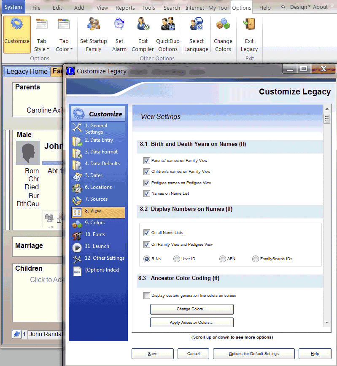Image resolution: width=337 pixels, height=366 pixels.
Task: Select 4. Data Defaults sidebar item
Action: click(x=98, y=164)
